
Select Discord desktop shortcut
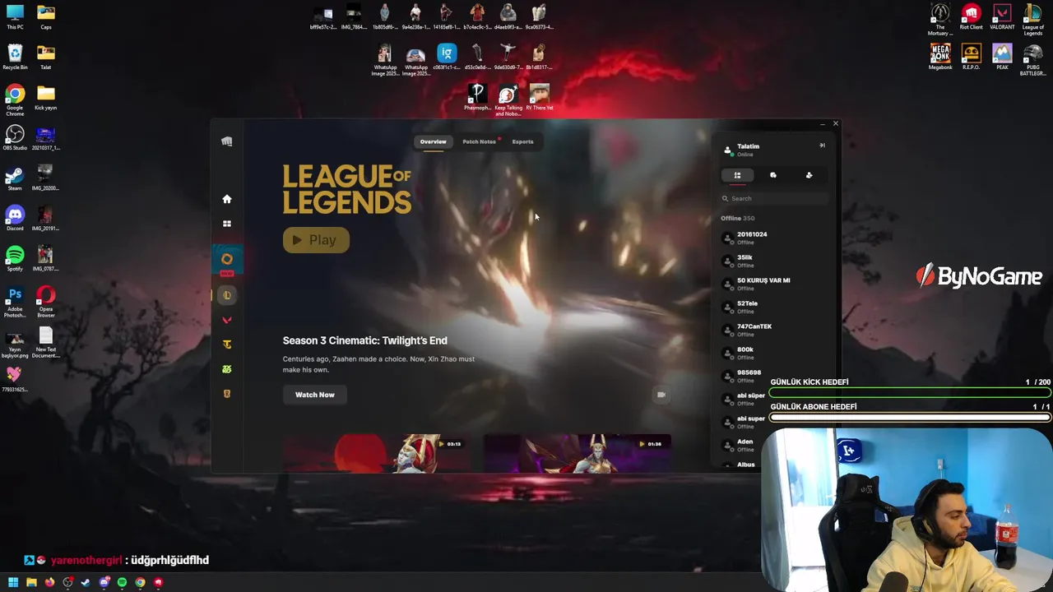click(15, 219)
